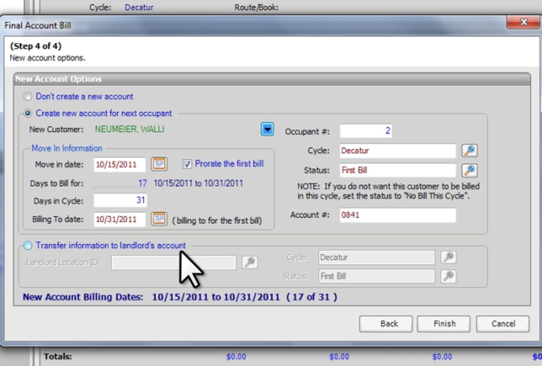Click the Move in date field
This screenshot has height=366, width=542.
(120, 164)
